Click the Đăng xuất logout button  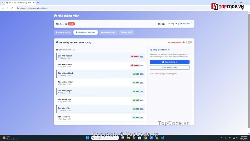tap(185, 24)
